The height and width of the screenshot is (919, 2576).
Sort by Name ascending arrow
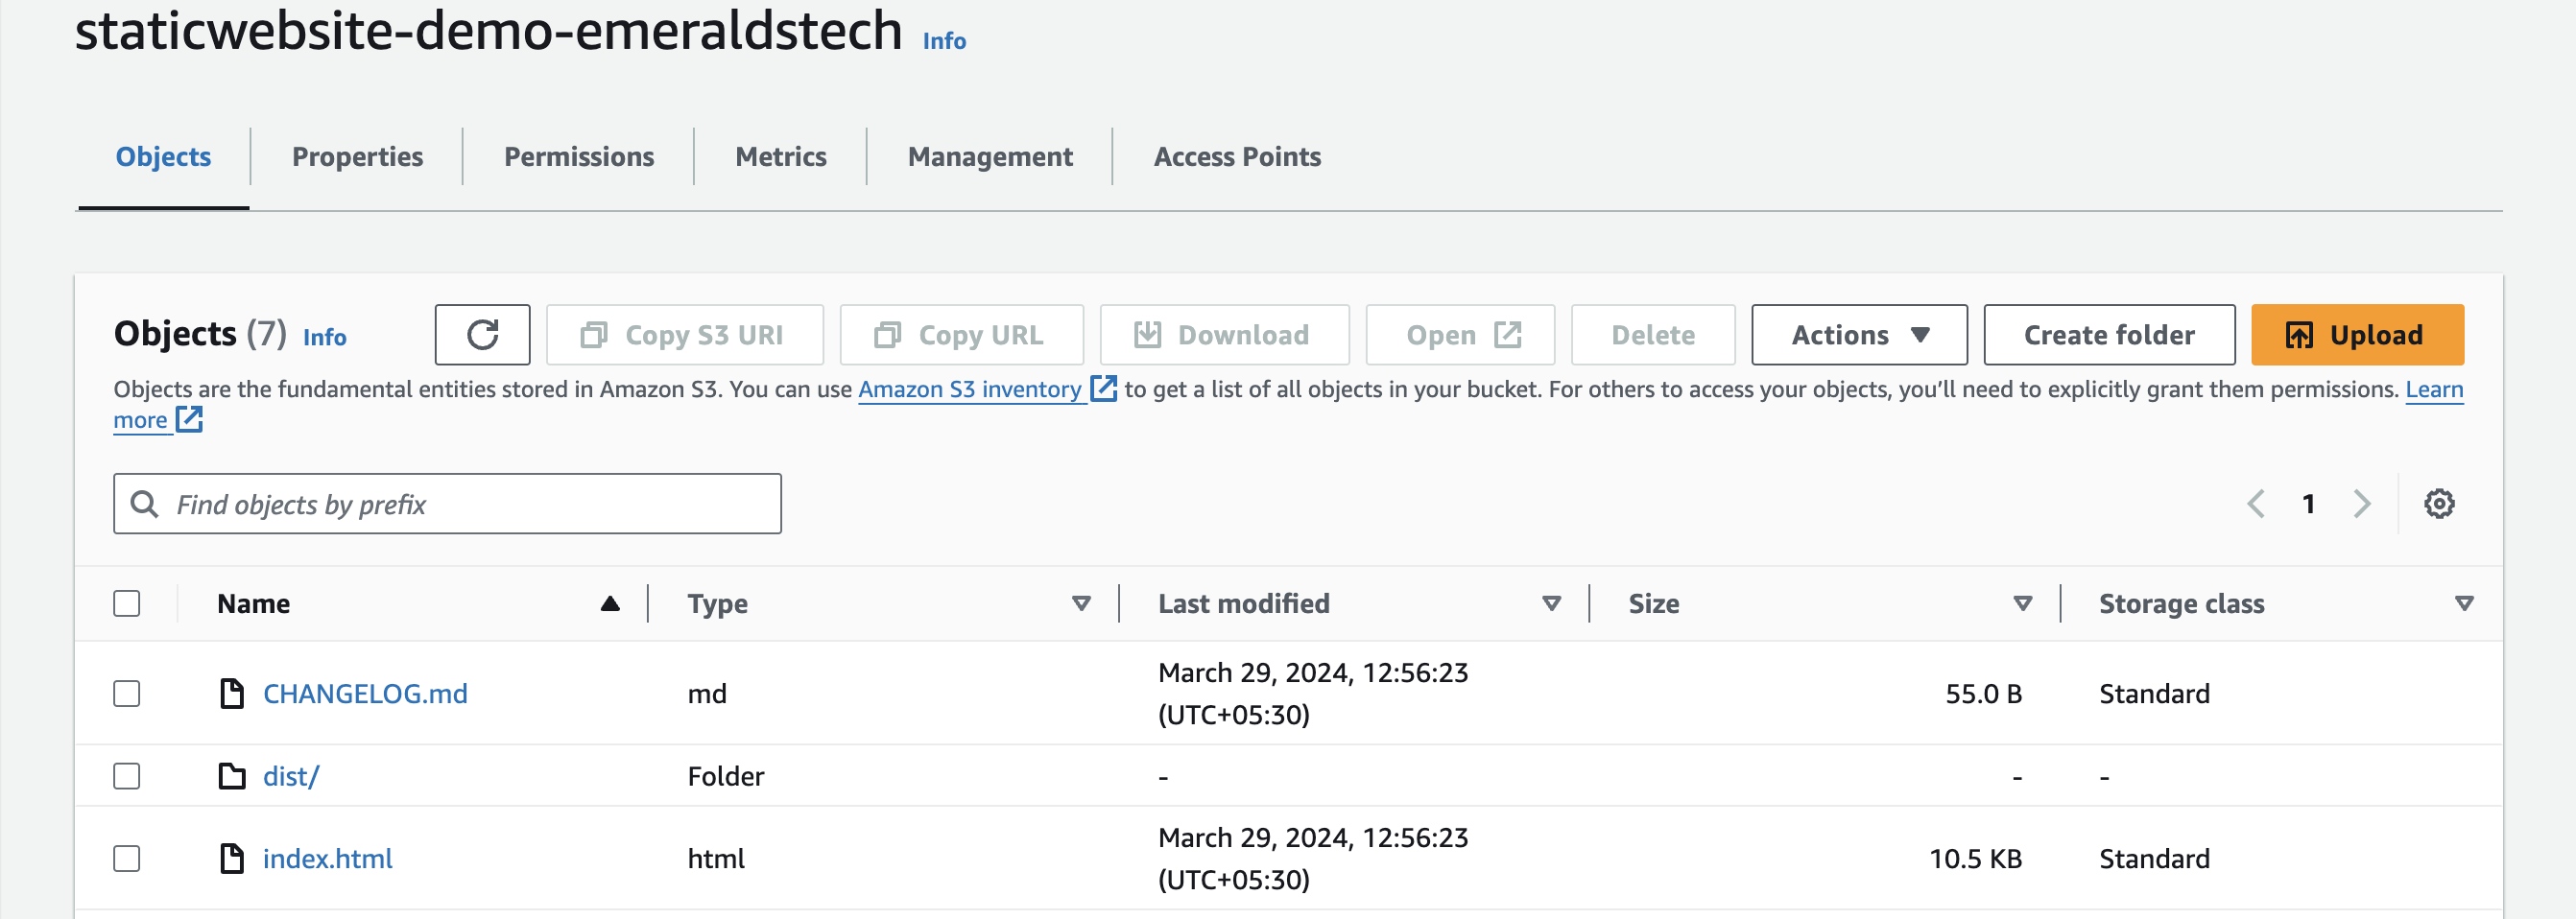pyautogui.click(x=610, y=603)
